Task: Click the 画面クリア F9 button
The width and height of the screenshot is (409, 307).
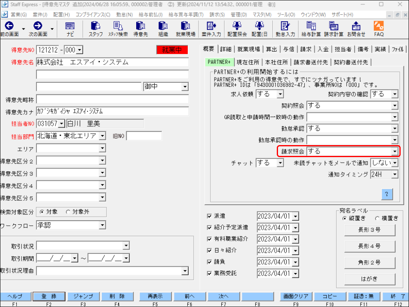Action: click(x=296, y=296)
